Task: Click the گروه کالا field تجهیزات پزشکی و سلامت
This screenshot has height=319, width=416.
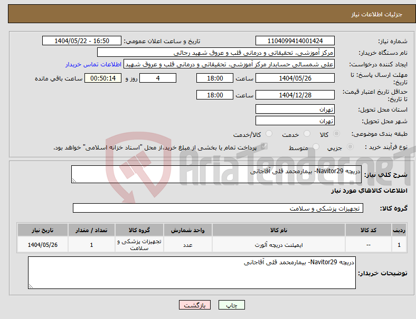Action: pyautogui.click(x=218, y=208)
